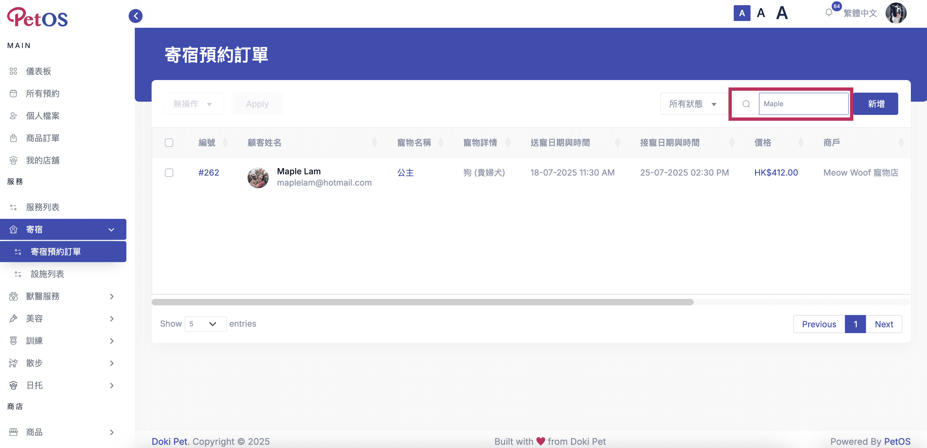Click the Next page button
This screenshot has width=927, height=448.
click(884, 324)
